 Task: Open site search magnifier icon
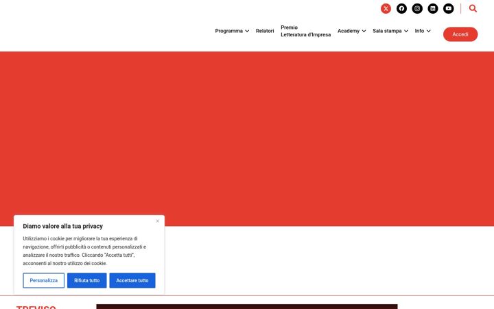(473, 8)
